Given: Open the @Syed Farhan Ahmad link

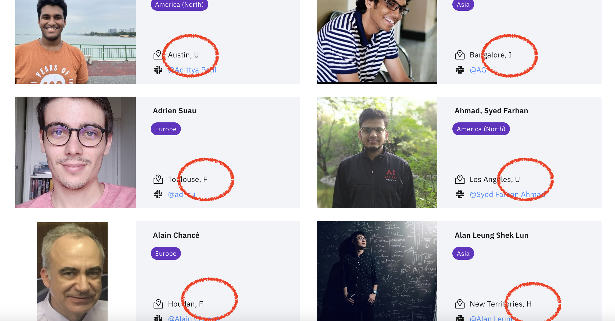Looking at the screenshot, I should point(508,194).
